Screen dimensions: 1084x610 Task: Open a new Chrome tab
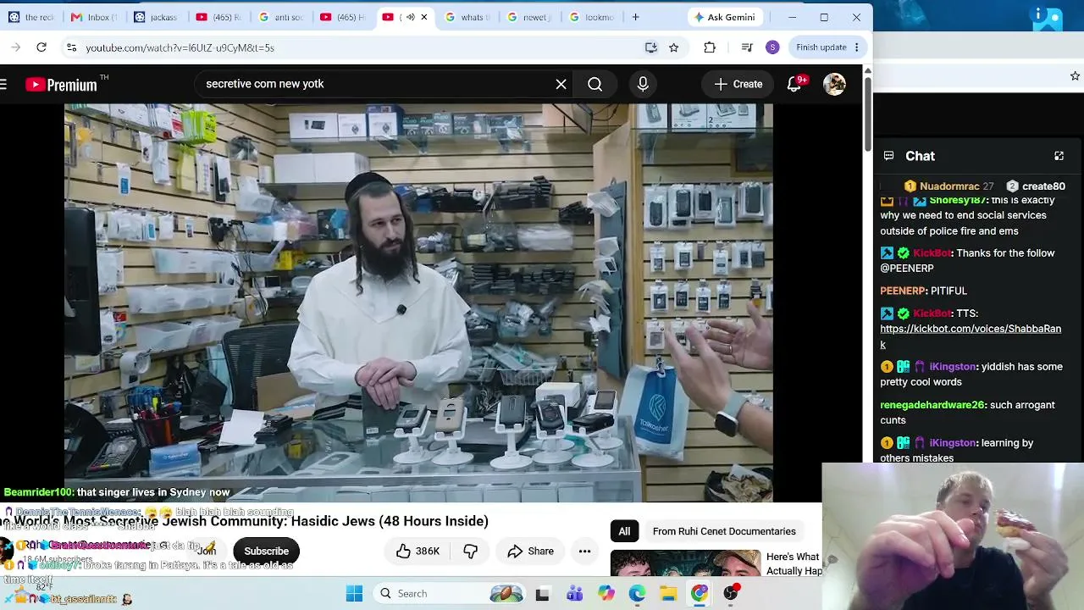tap(635, 17)
